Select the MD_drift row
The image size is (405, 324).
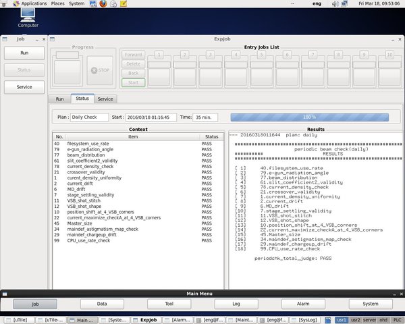click(138, 190)
